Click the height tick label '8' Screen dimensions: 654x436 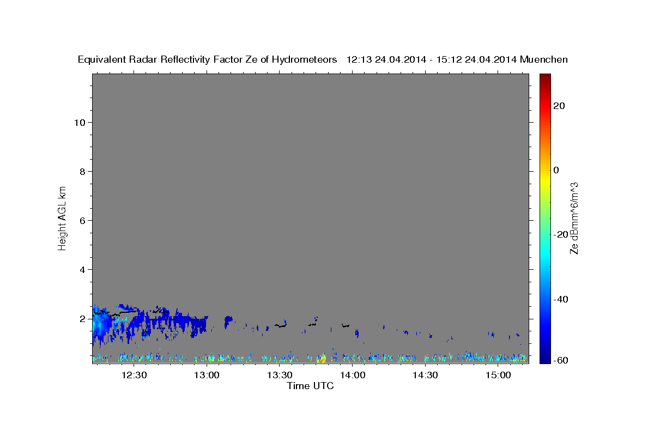tap(83, 171)
